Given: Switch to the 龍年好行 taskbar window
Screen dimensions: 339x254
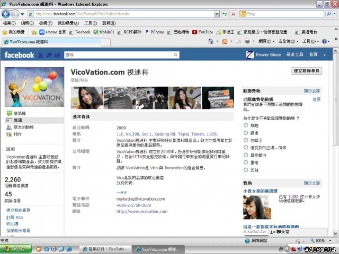Looking at the screenshot, I should (x=105, y=249).
